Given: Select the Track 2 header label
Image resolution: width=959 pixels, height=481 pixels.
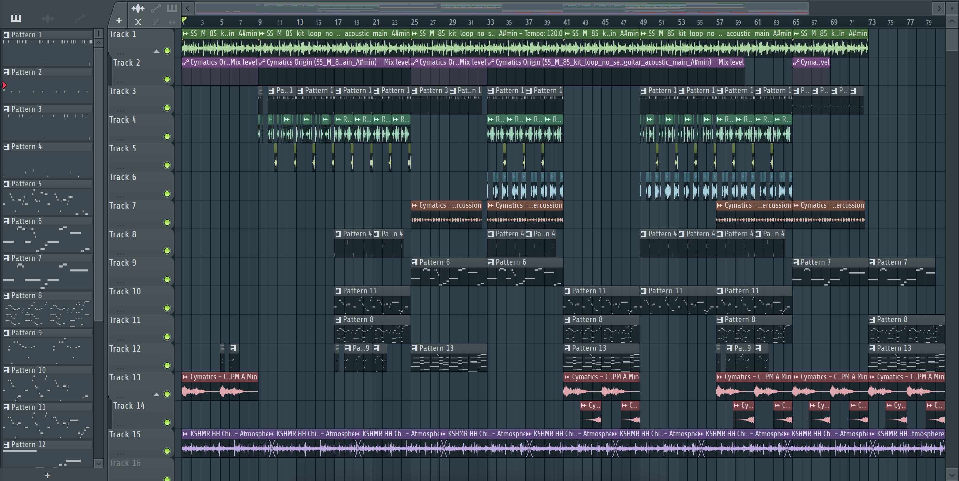Looking at the screenshot, I should 127,63.
